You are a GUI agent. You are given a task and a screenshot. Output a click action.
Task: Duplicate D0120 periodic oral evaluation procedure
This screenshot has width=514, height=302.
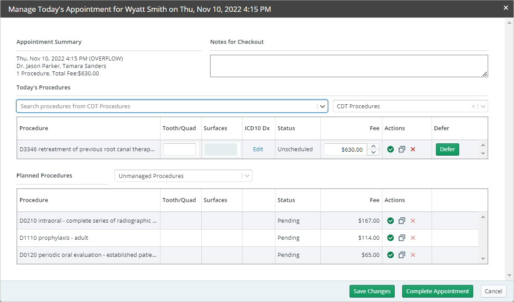(x=402, y=255)
